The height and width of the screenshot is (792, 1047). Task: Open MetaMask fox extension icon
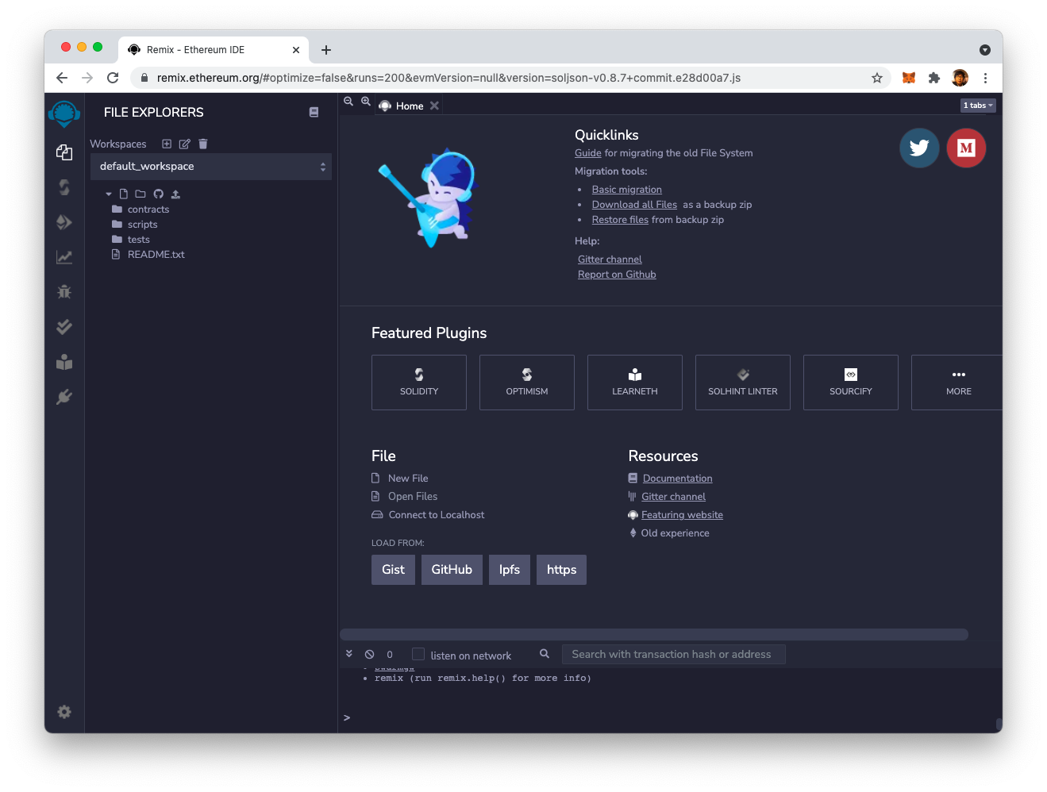coord(909,78)
